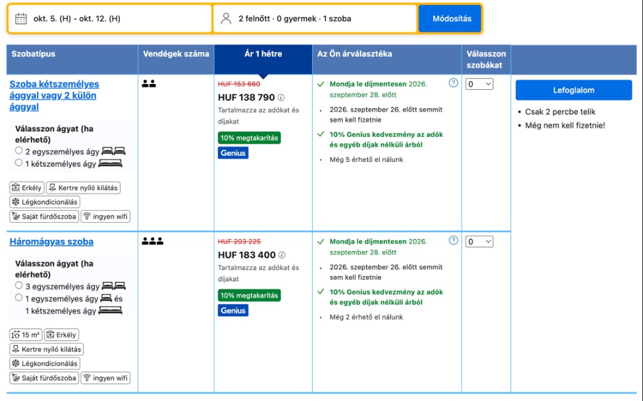This screenshot has height=401, width=643.
Task: Click the person icon in guests field
Action: 225,18
